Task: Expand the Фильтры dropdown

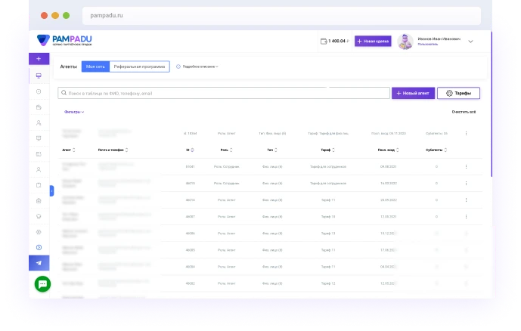Action: [74, 112]
